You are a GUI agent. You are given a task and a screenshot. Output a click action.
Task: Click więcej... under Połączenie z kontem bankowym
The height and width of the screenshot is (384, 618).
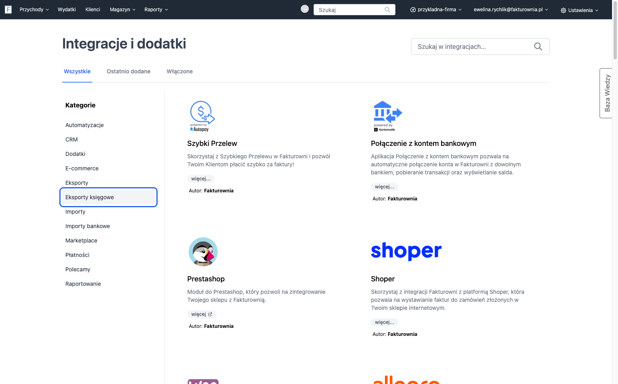[x=385, y=187]
